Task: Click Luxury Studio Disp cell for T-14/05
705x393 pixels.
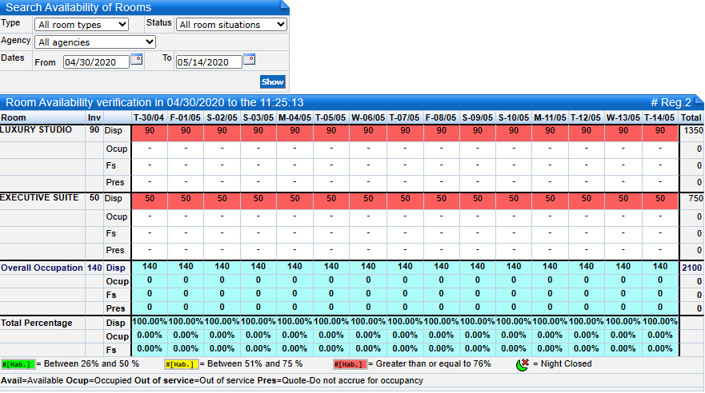Action: [x=660, y=133]
